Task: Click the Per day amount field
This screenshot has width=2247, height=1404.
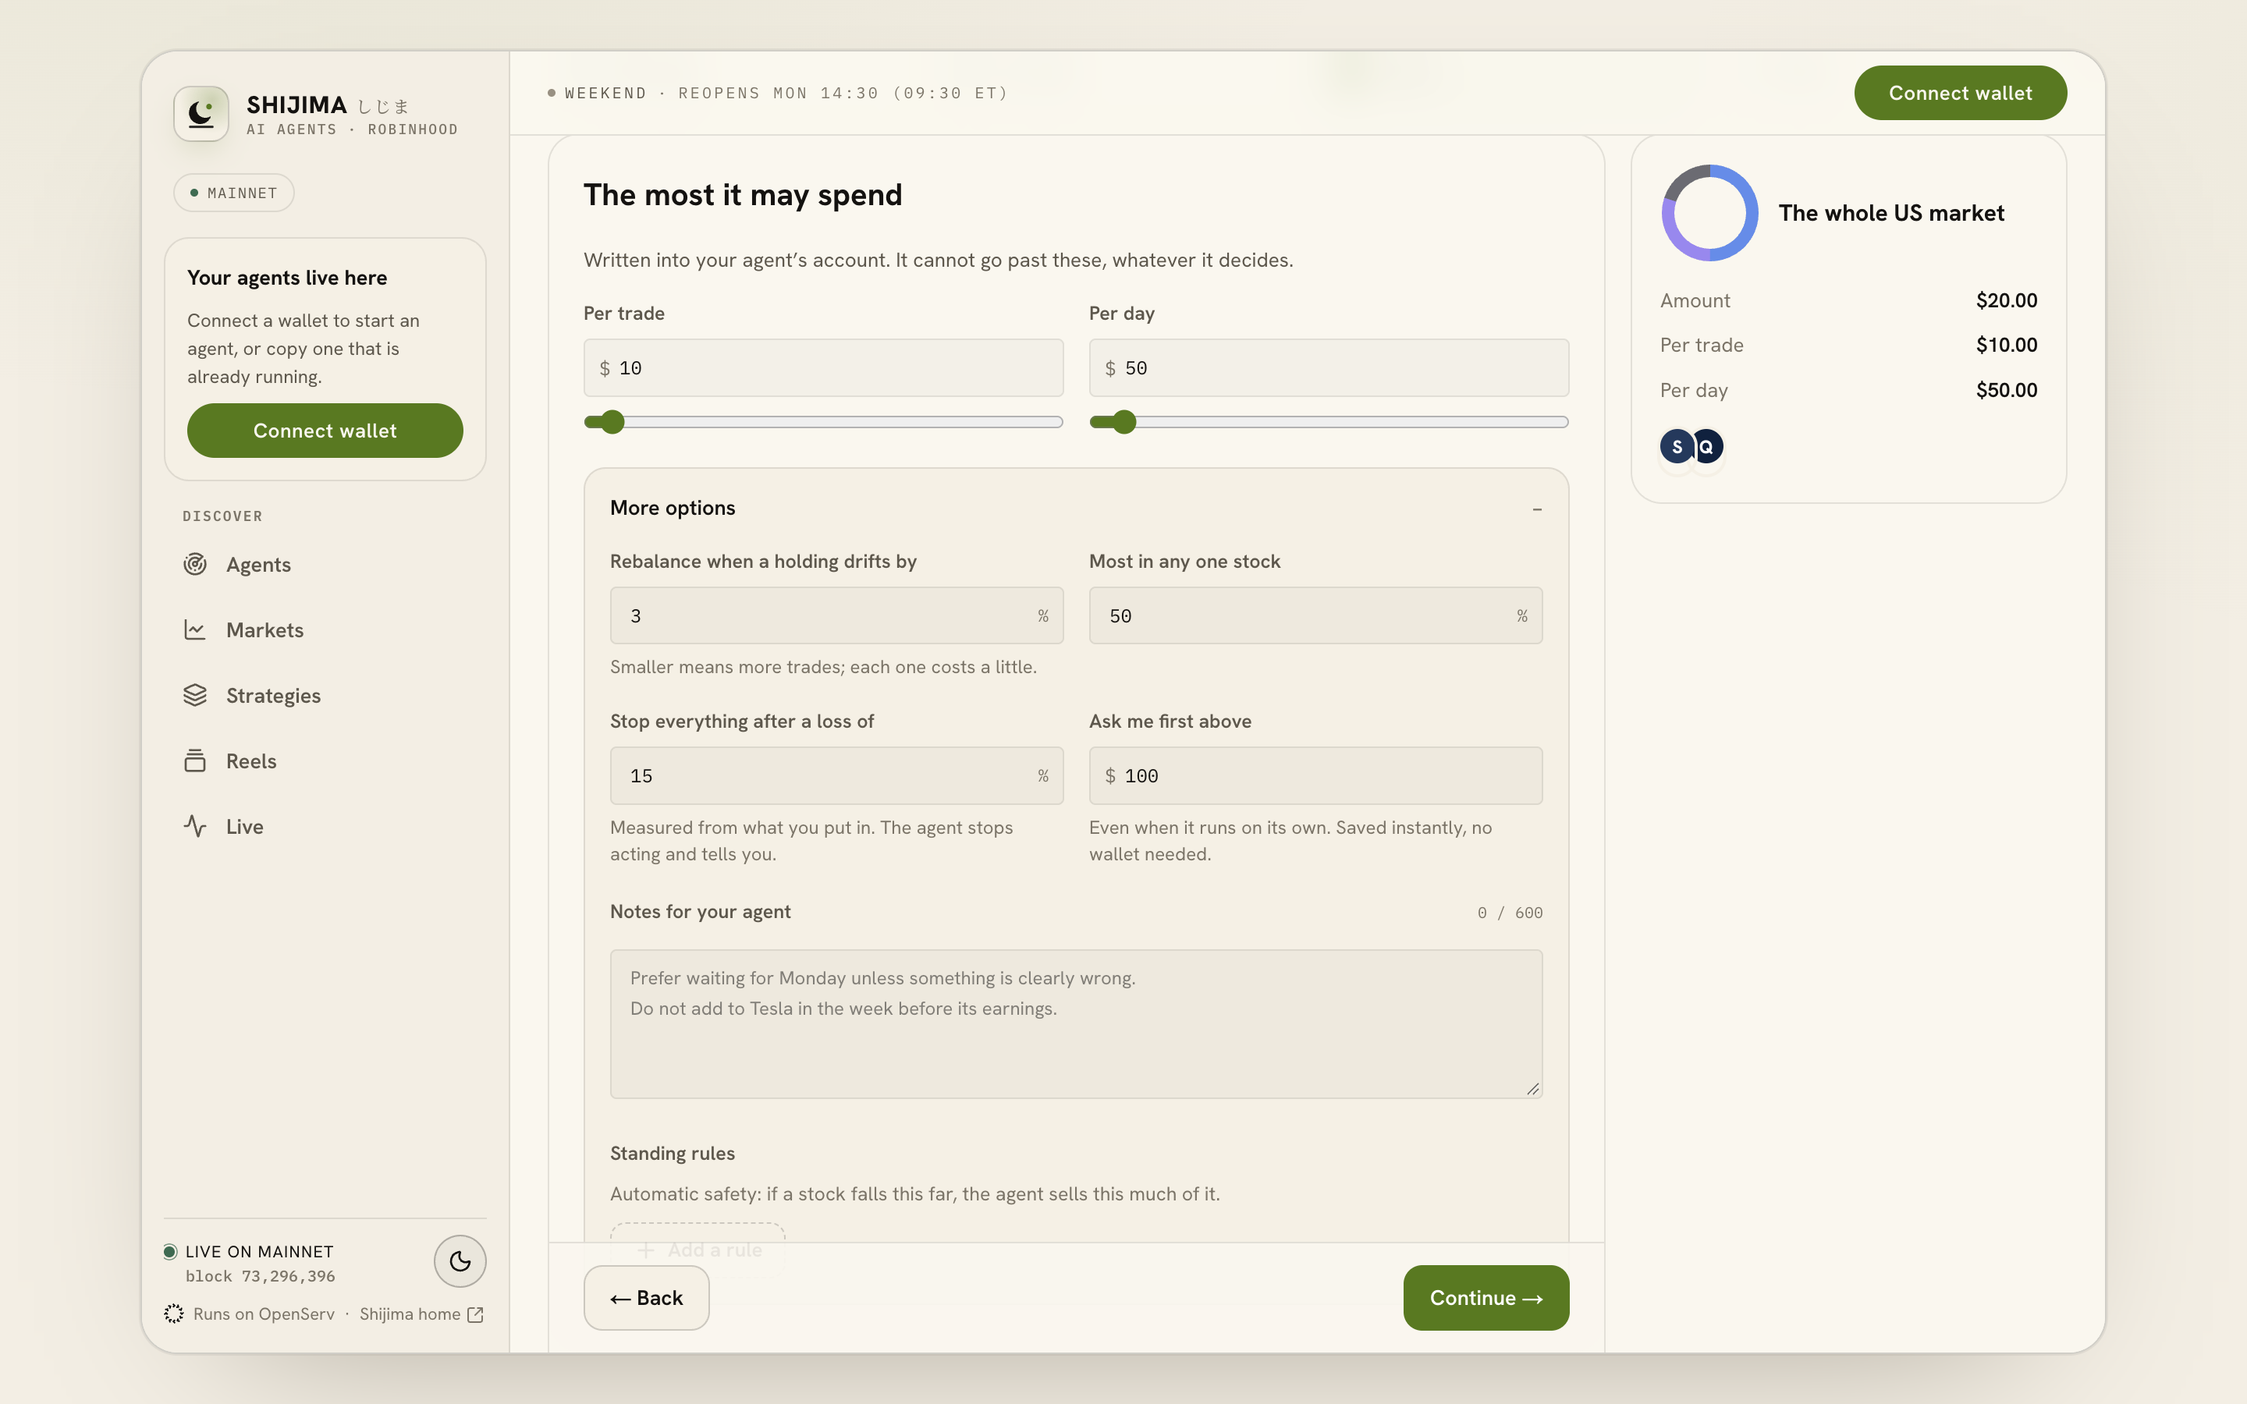Action: 1329,367
